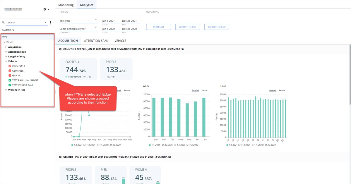Open the Same period last year dropdown
351x184 pixels.
78,29
